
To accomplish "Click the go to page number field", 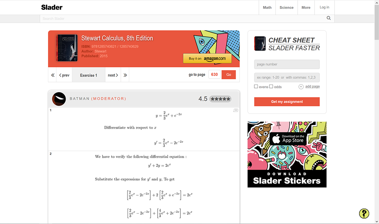I will (214, 75).
